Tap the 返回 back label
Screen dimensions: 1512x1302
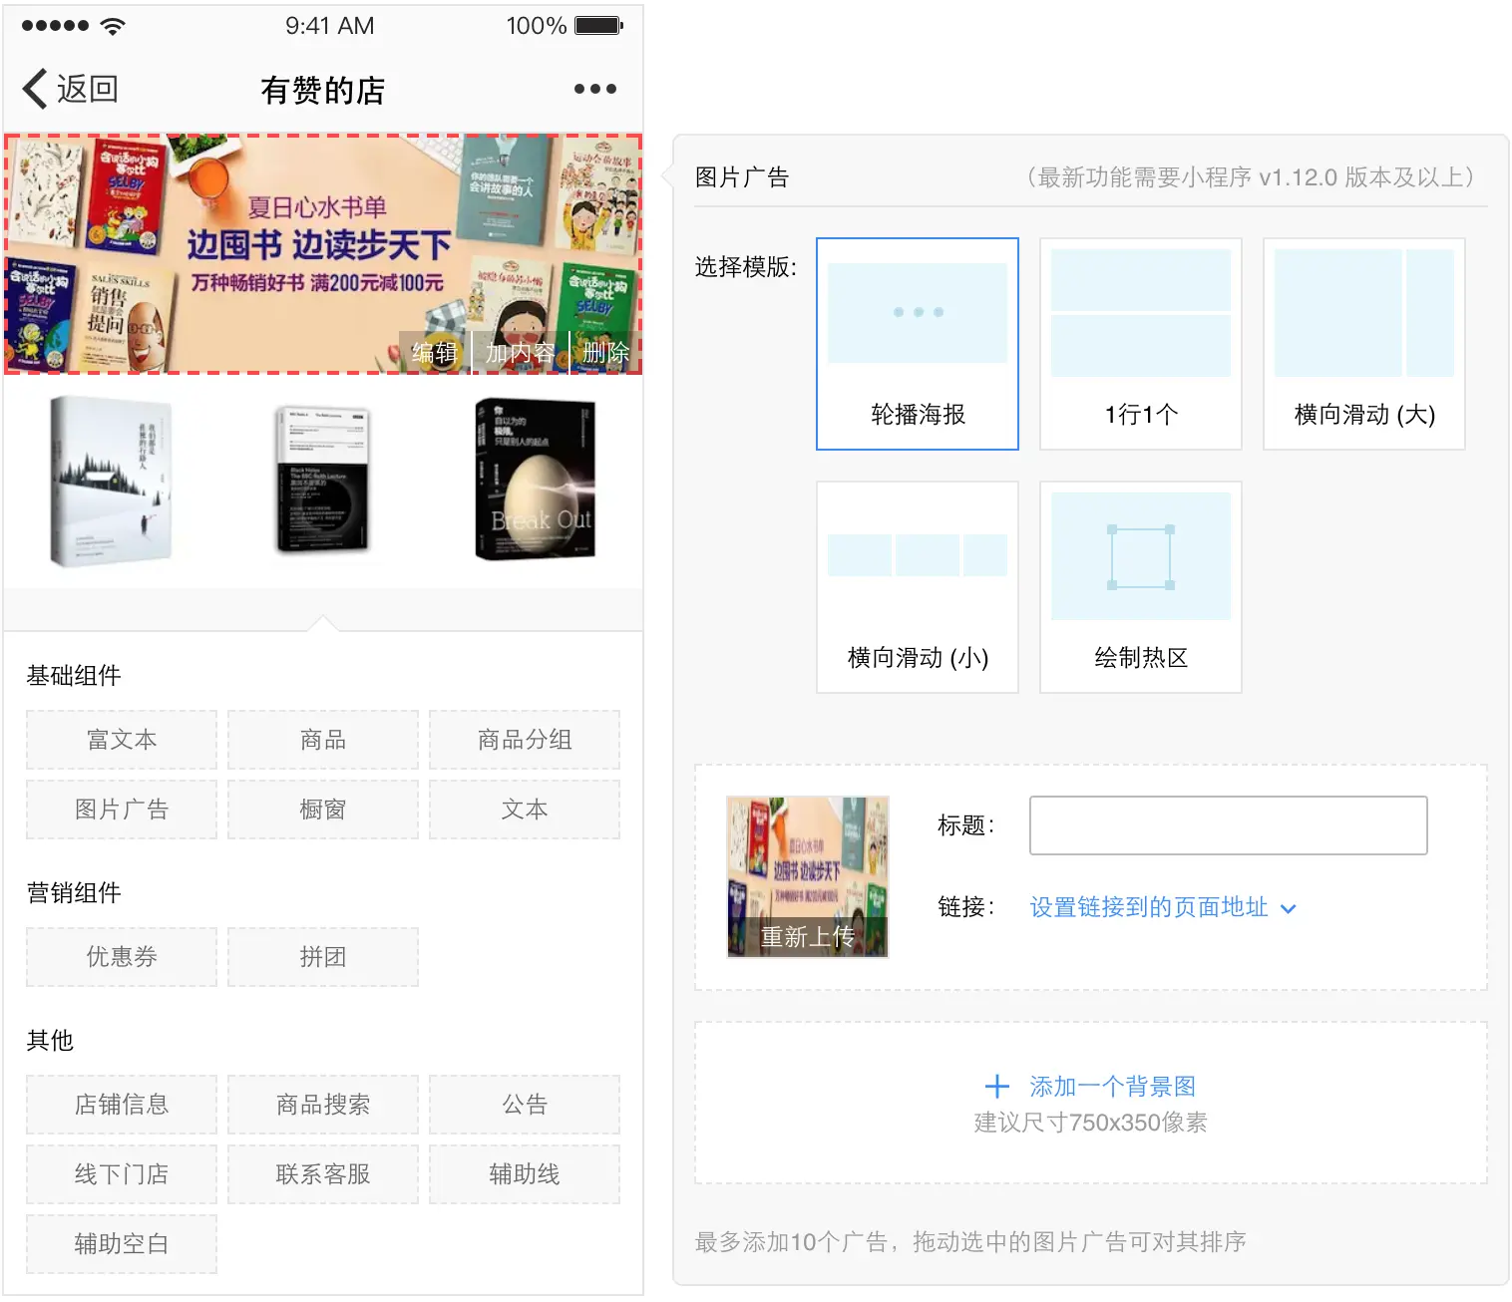[x=88, y=89]
